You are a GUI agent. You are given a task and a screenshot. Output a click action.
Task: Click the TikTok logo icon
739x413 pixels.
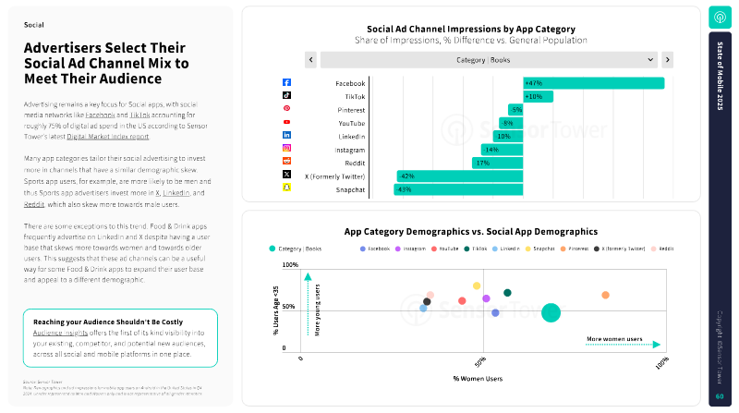coord(286,95)
